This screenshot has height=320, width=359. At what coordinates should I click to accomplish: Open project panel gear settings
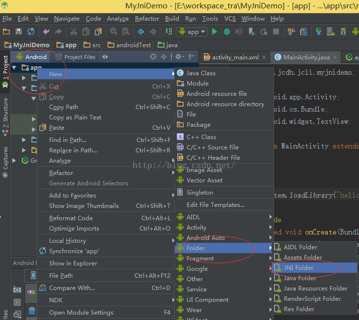pyautogui.click(x=180, y=57)
